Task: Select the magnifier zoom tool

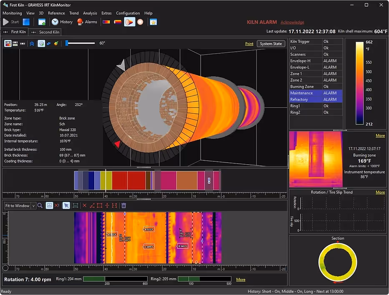Action: click(40, 205)
